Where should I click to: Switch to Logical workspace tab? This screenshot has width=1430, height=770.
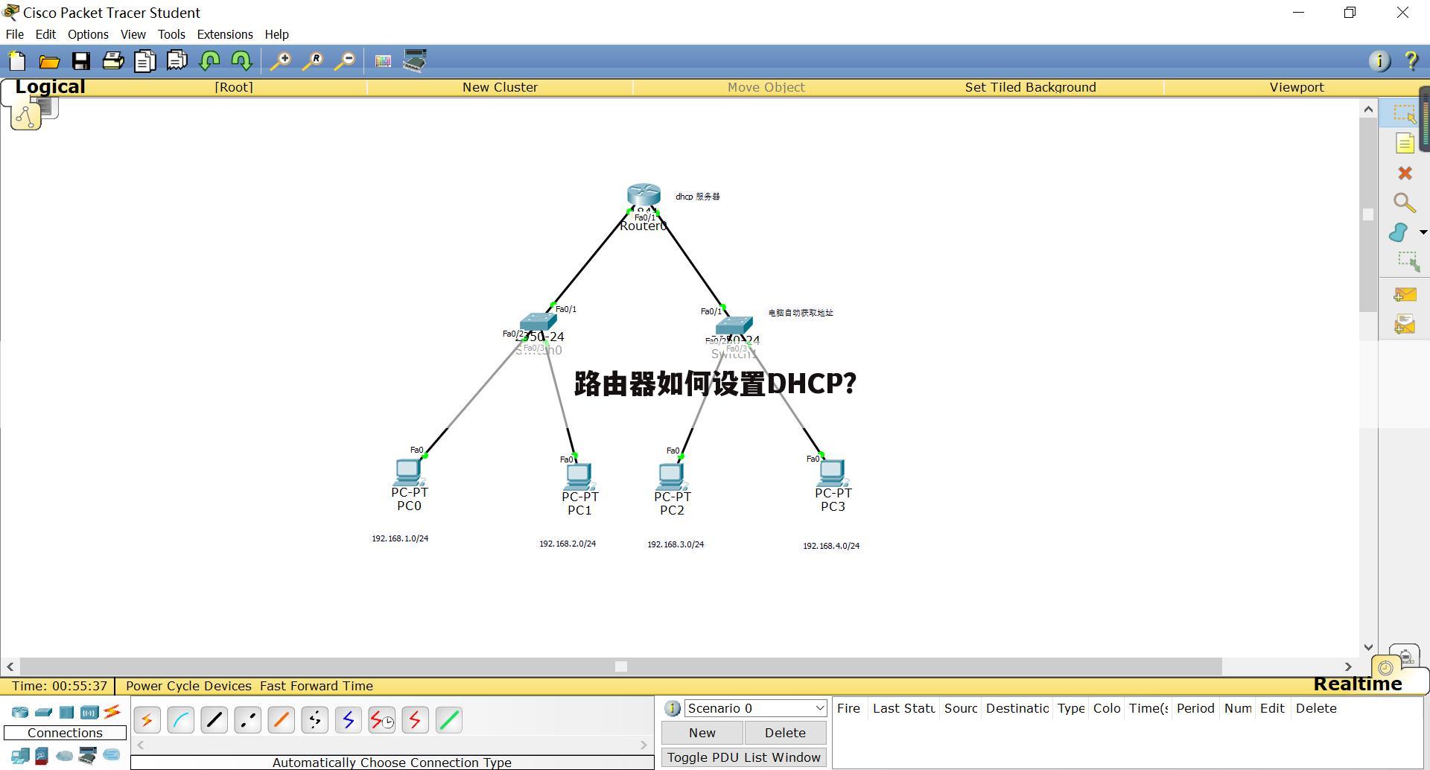50,86
